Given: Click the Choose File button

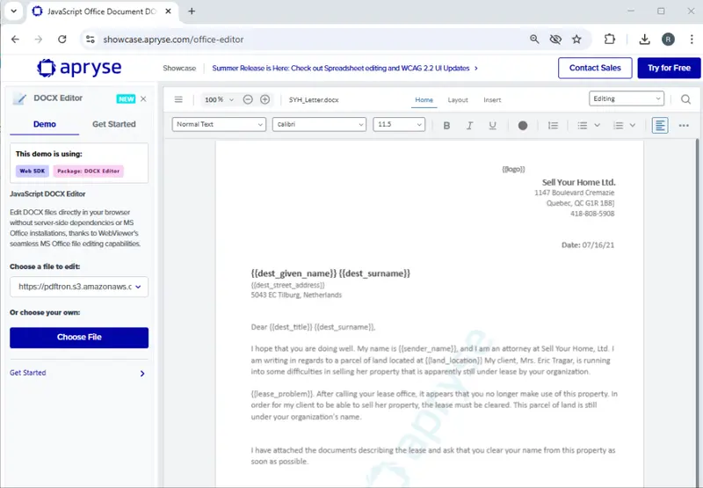Looking at the screenshot, I should (x=79, y=338).
